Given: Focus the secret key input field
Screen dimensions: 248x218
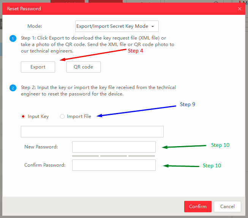Looking at the screenshot, I should (92, 132).
